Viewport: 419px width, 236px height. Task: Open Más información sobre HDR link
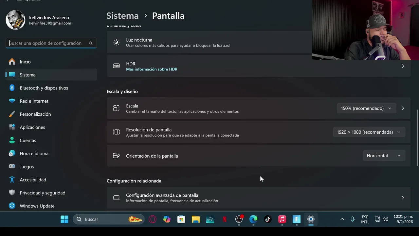[152, 69]
